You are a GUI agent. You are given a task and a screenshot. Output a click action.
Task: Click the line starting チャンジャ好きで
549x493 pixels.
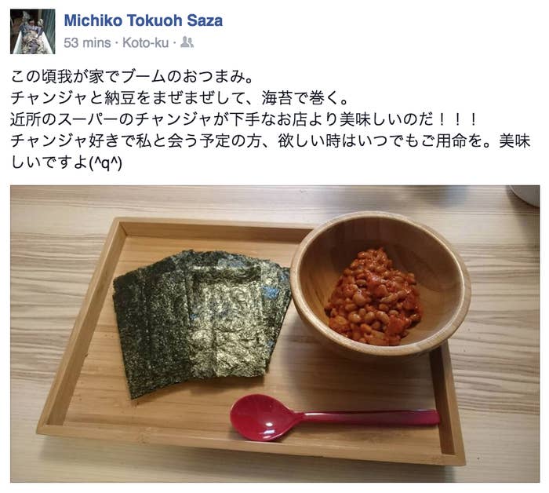pyautogui.click(x=271, y=141)
